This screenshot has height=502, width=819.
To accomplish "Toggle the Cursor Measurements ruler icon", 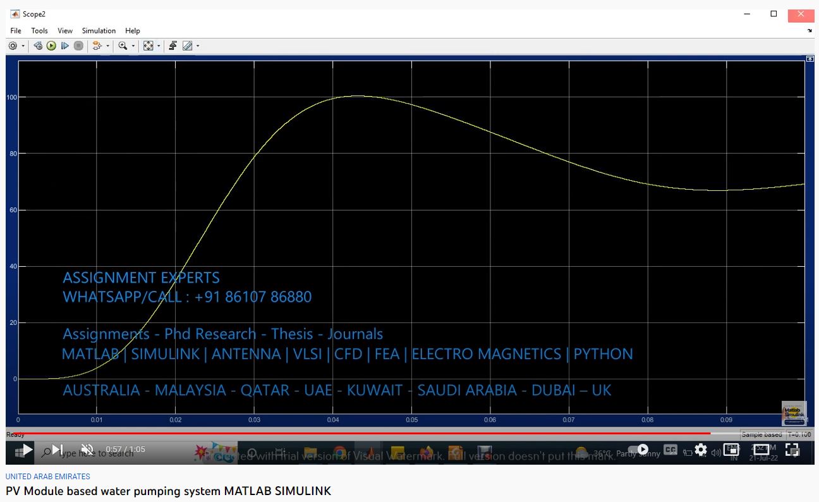I will pyautogui.click(x=187, y=46).
